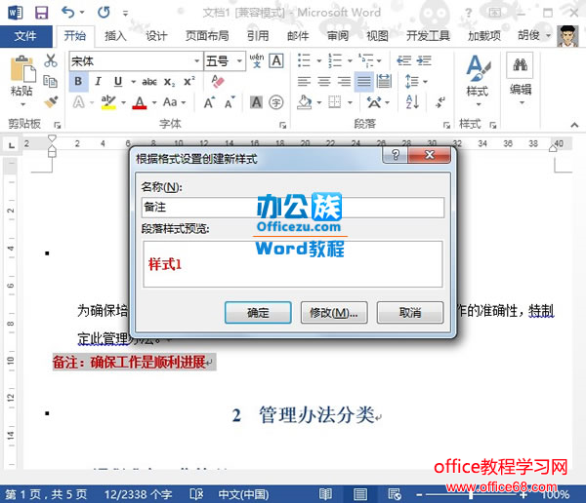Center the paragraph text
Image resolution: width=586 pixels, height=503 pixels.
[324, 81]
